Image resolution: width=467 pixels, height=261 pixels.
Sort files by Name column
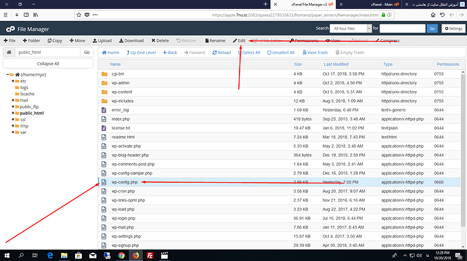(x=115, y=64)
